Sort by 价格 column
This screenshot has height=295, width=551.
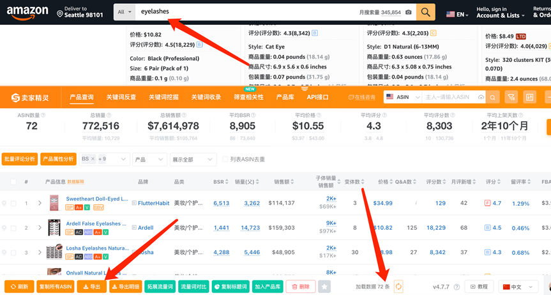385,182
